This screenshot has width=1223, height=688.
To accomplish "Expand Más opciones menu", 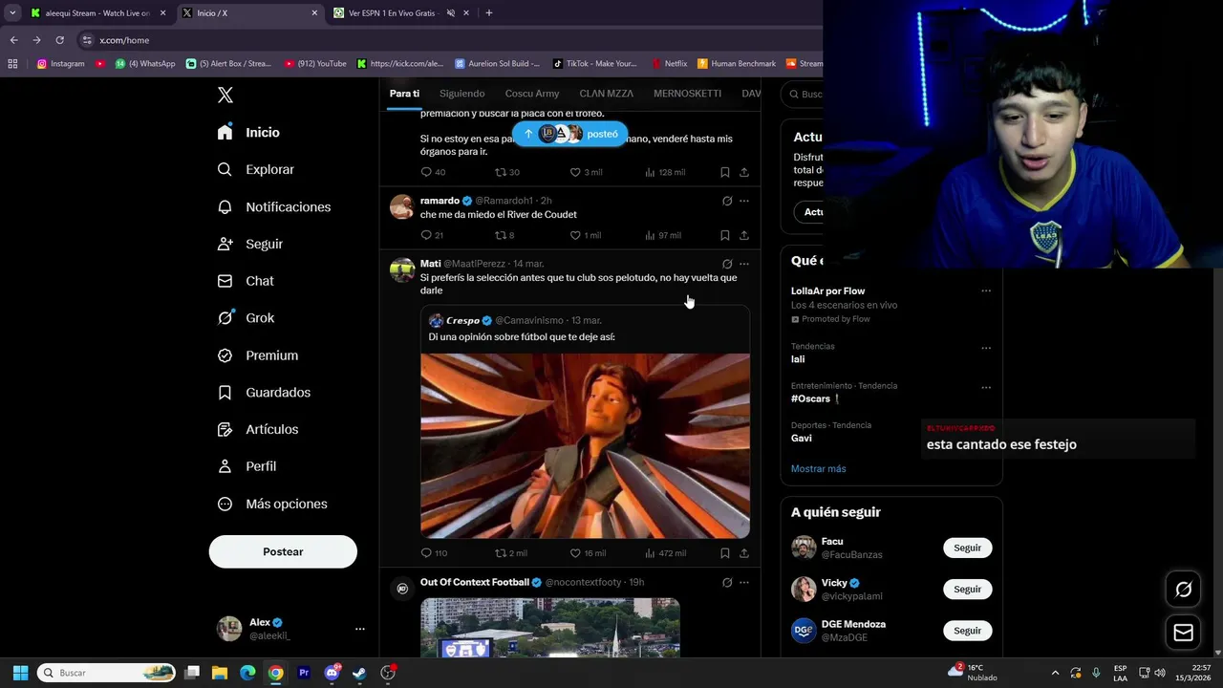I will coord(271,504).
